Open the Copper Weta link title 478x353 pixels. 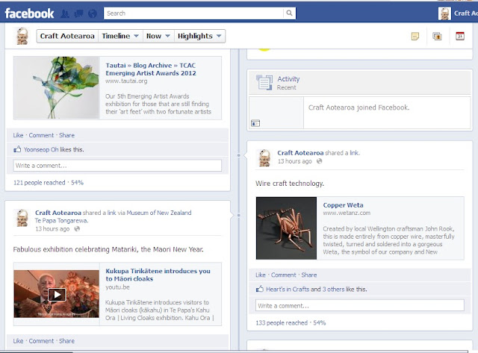pos(343,205)
